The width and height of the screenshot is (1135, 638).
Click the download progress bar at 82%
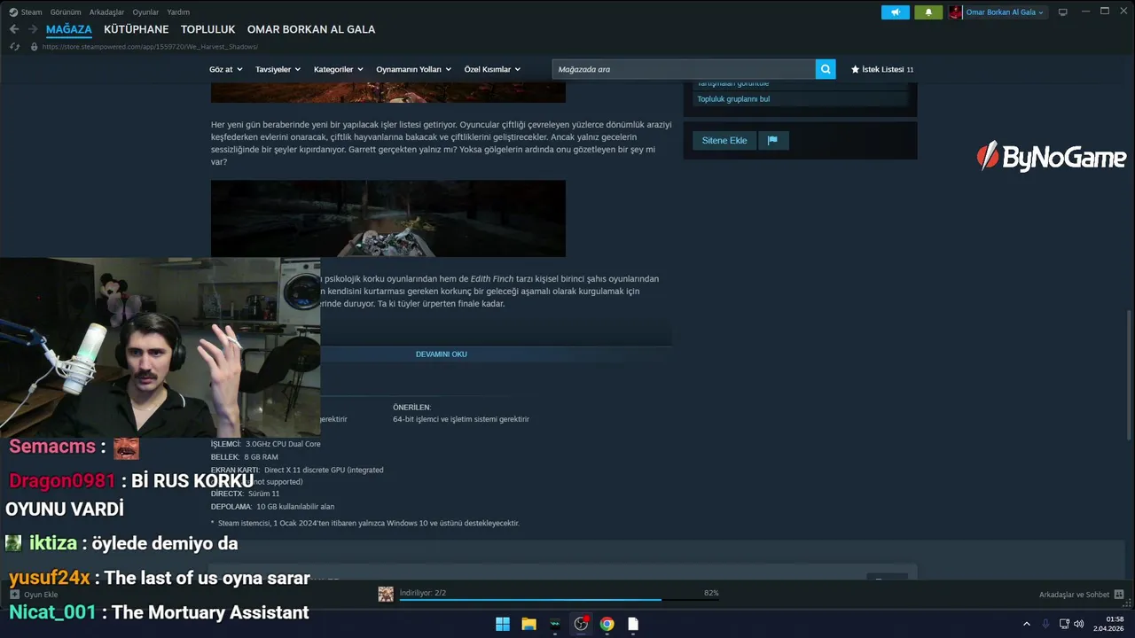559,600
